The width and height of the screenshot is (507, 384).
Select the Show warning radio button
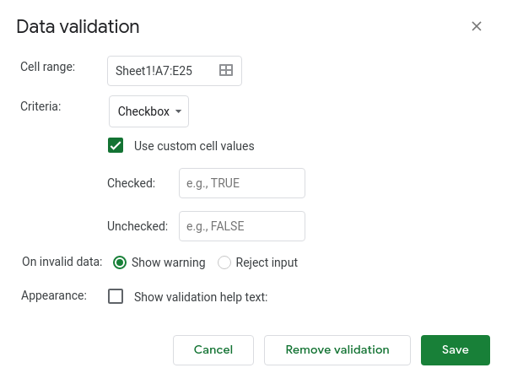coord(120,262)
